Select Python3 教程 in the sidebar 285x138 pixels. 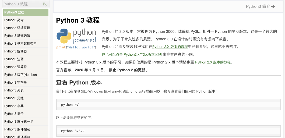26,12
